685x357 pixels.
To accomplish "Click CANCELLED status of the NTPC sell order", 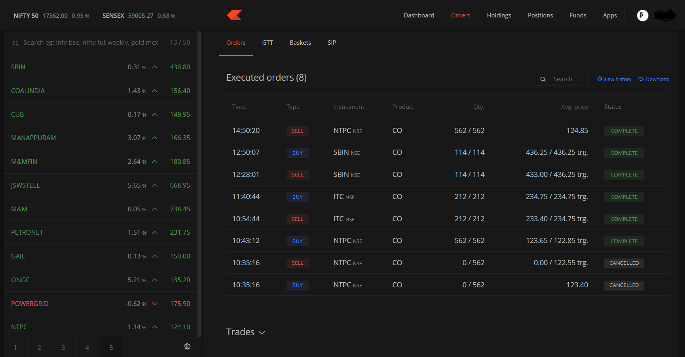I will pyautogui.click(x=624, y=263).
